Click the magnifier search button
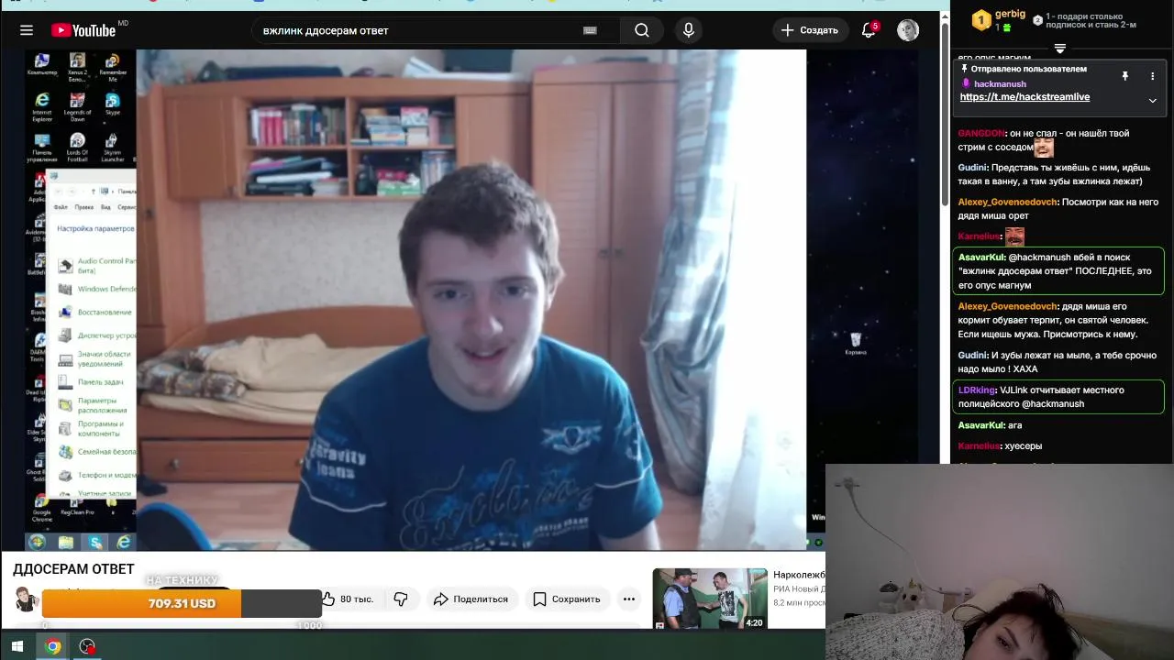Viewport: 1174px width, 660px height. [642, 30]
